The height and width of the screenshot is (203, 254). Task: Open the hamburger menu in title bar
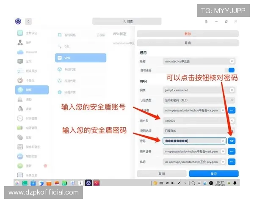[x=206, y=22]
